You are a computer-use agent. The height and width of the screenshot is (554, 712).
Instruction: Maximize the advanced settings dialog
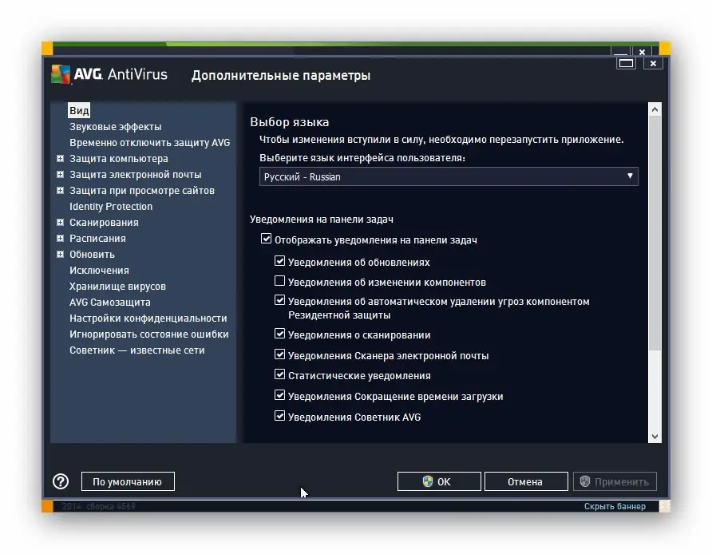626,63
